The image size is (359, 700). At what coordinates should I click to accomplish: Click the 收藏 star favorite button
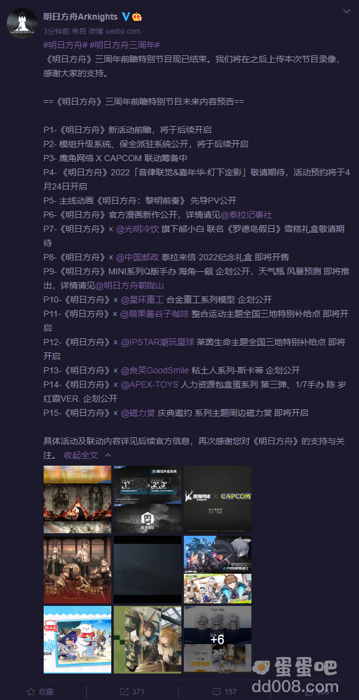[x=40, y=691]
